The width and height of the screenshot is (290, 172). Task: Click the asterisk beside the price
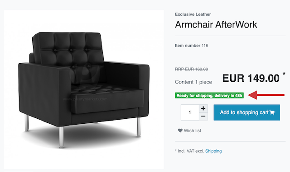pos(284,74)
